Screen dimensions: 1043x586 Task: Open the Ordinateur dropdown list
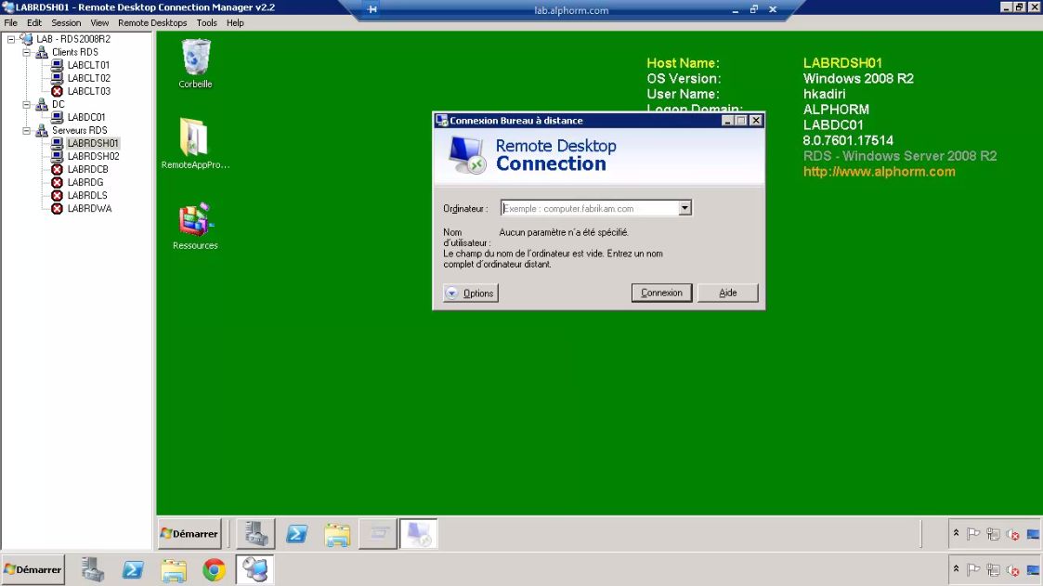[x=684, y=207]
